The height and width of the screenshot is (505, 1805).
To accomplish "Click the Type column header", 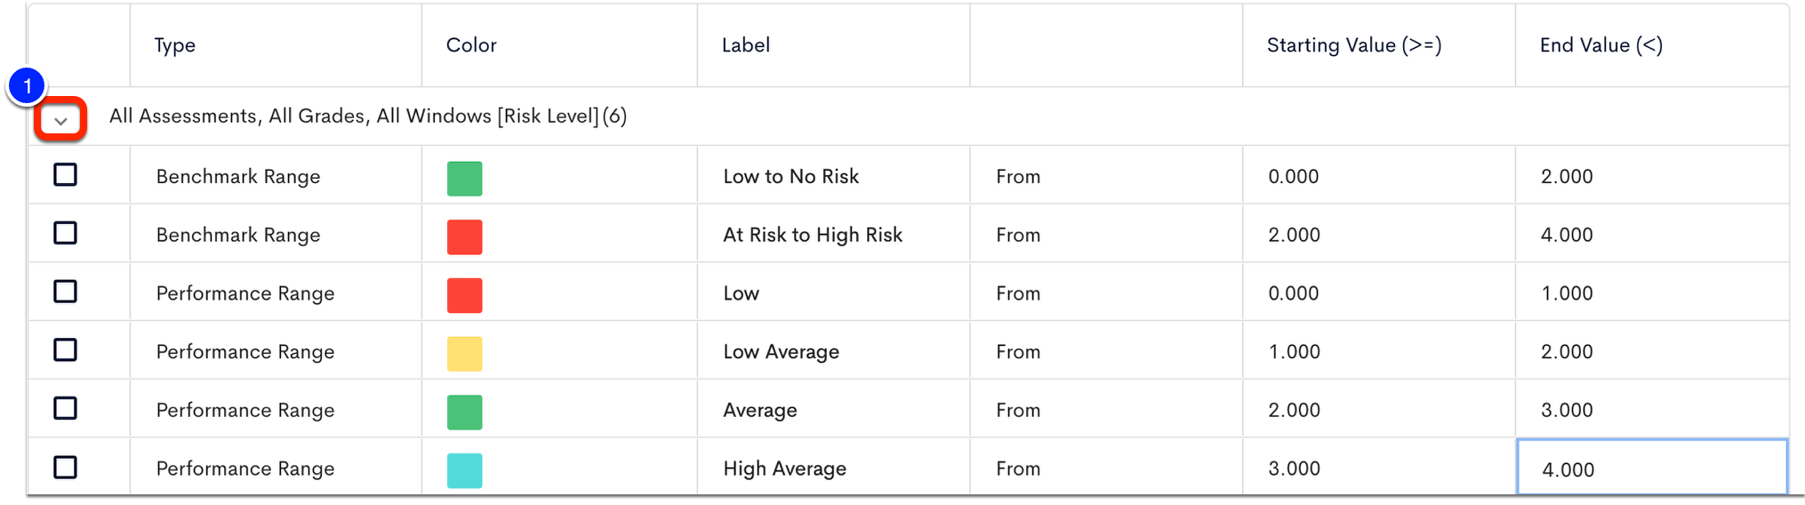I will tap(174, 45).
